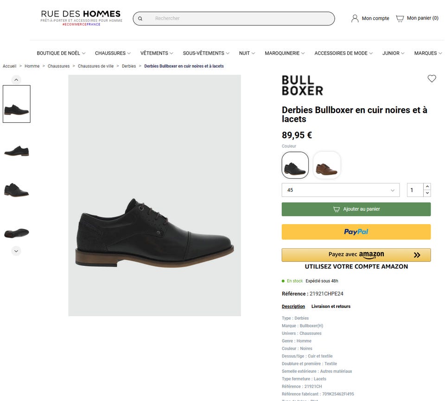Open the Mon panier cart icon
This screenshot has height=401, width=445.
[400, 19]
